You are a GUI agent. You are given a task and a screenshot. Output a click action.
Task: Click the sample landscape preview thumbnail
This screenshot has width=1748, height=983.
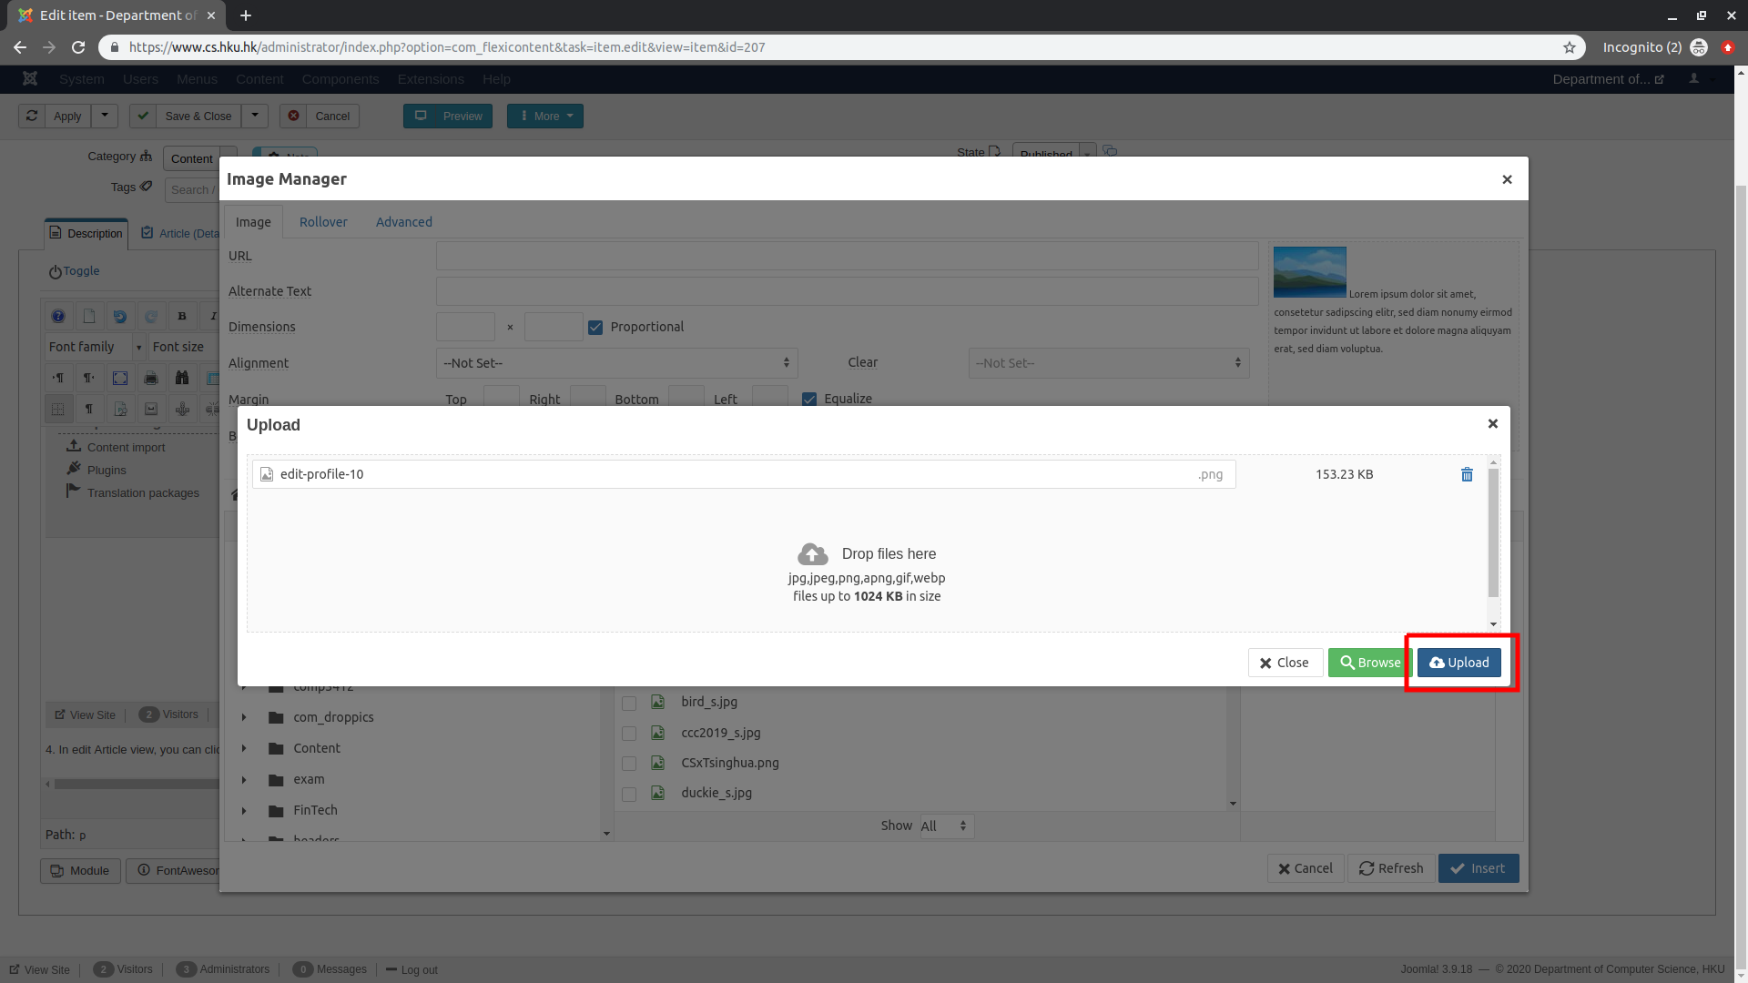point(1309,272)
